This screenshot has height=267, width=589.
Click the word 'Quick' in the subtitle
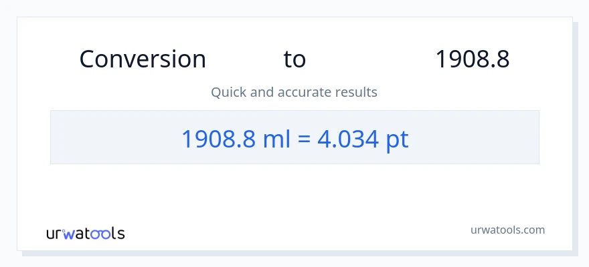point(228,92)
